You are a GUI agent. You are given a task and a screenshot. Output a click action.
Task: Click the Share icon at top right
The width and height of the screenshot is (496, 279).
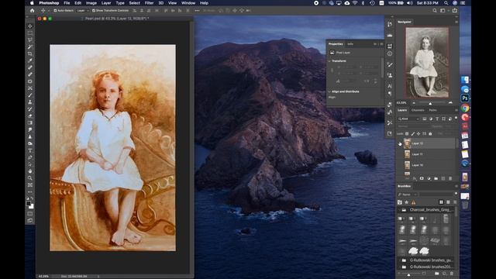coord(455,10)
